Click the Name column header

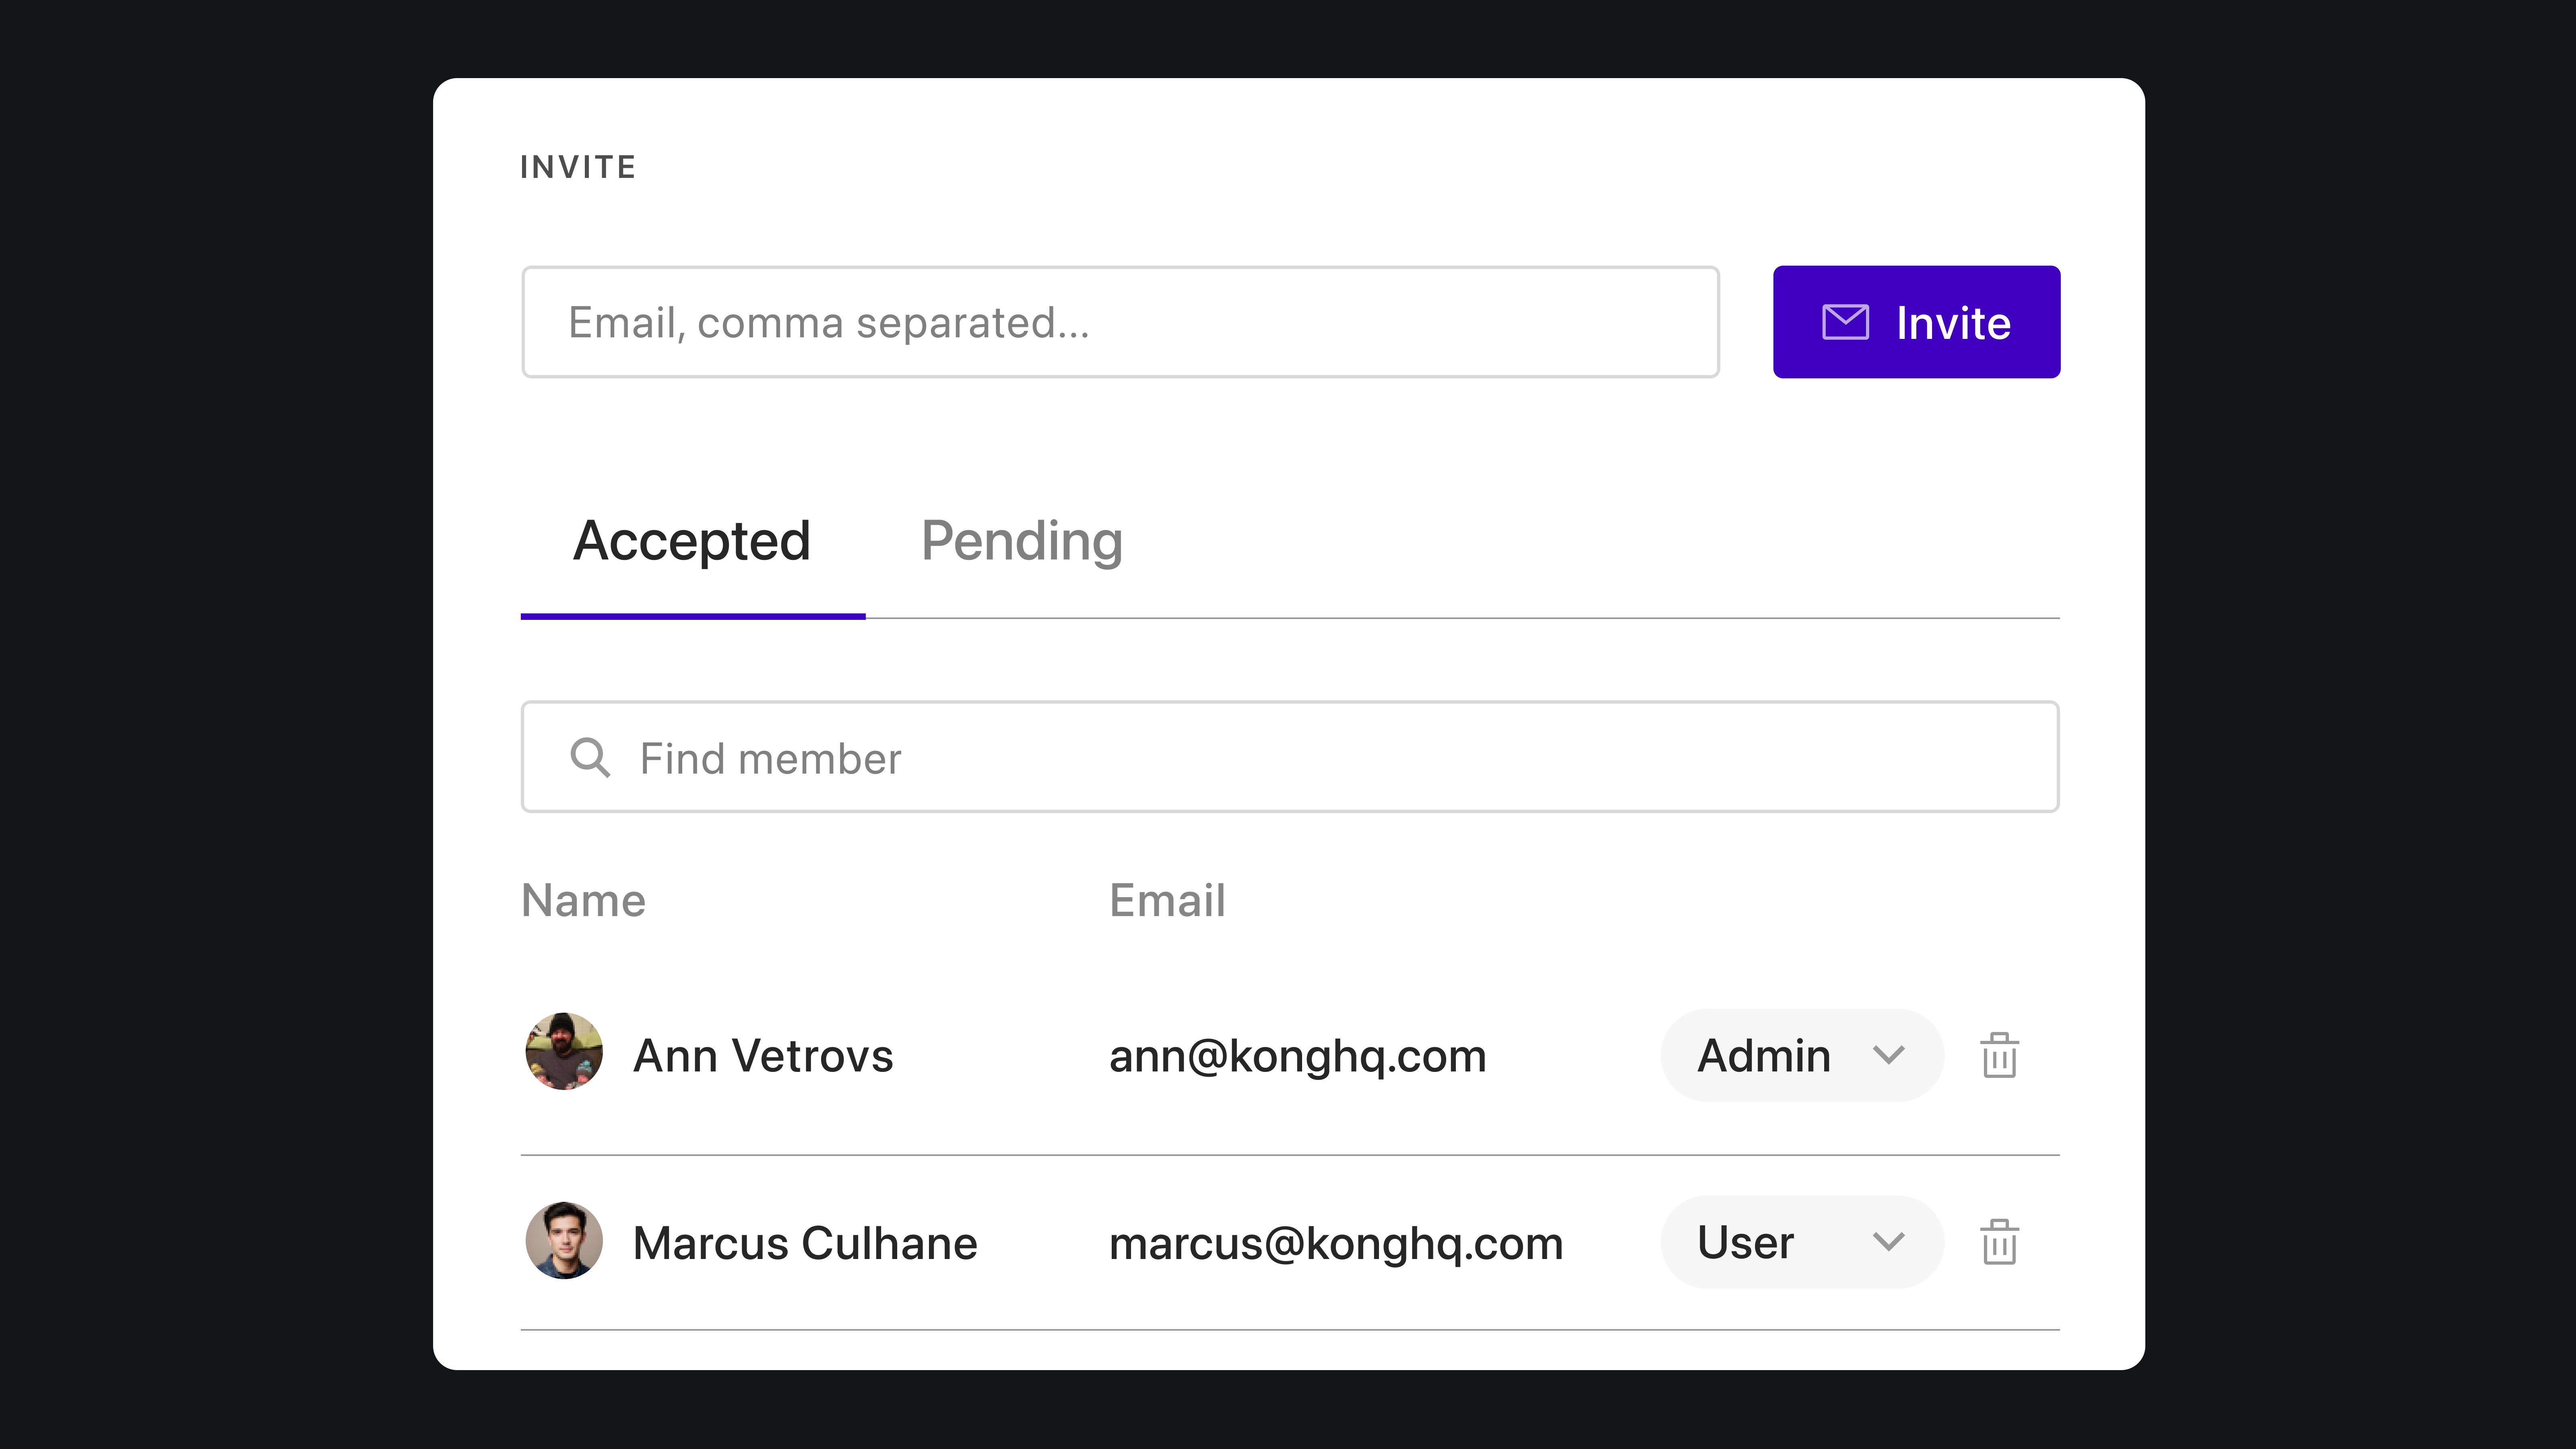point(583,900)
